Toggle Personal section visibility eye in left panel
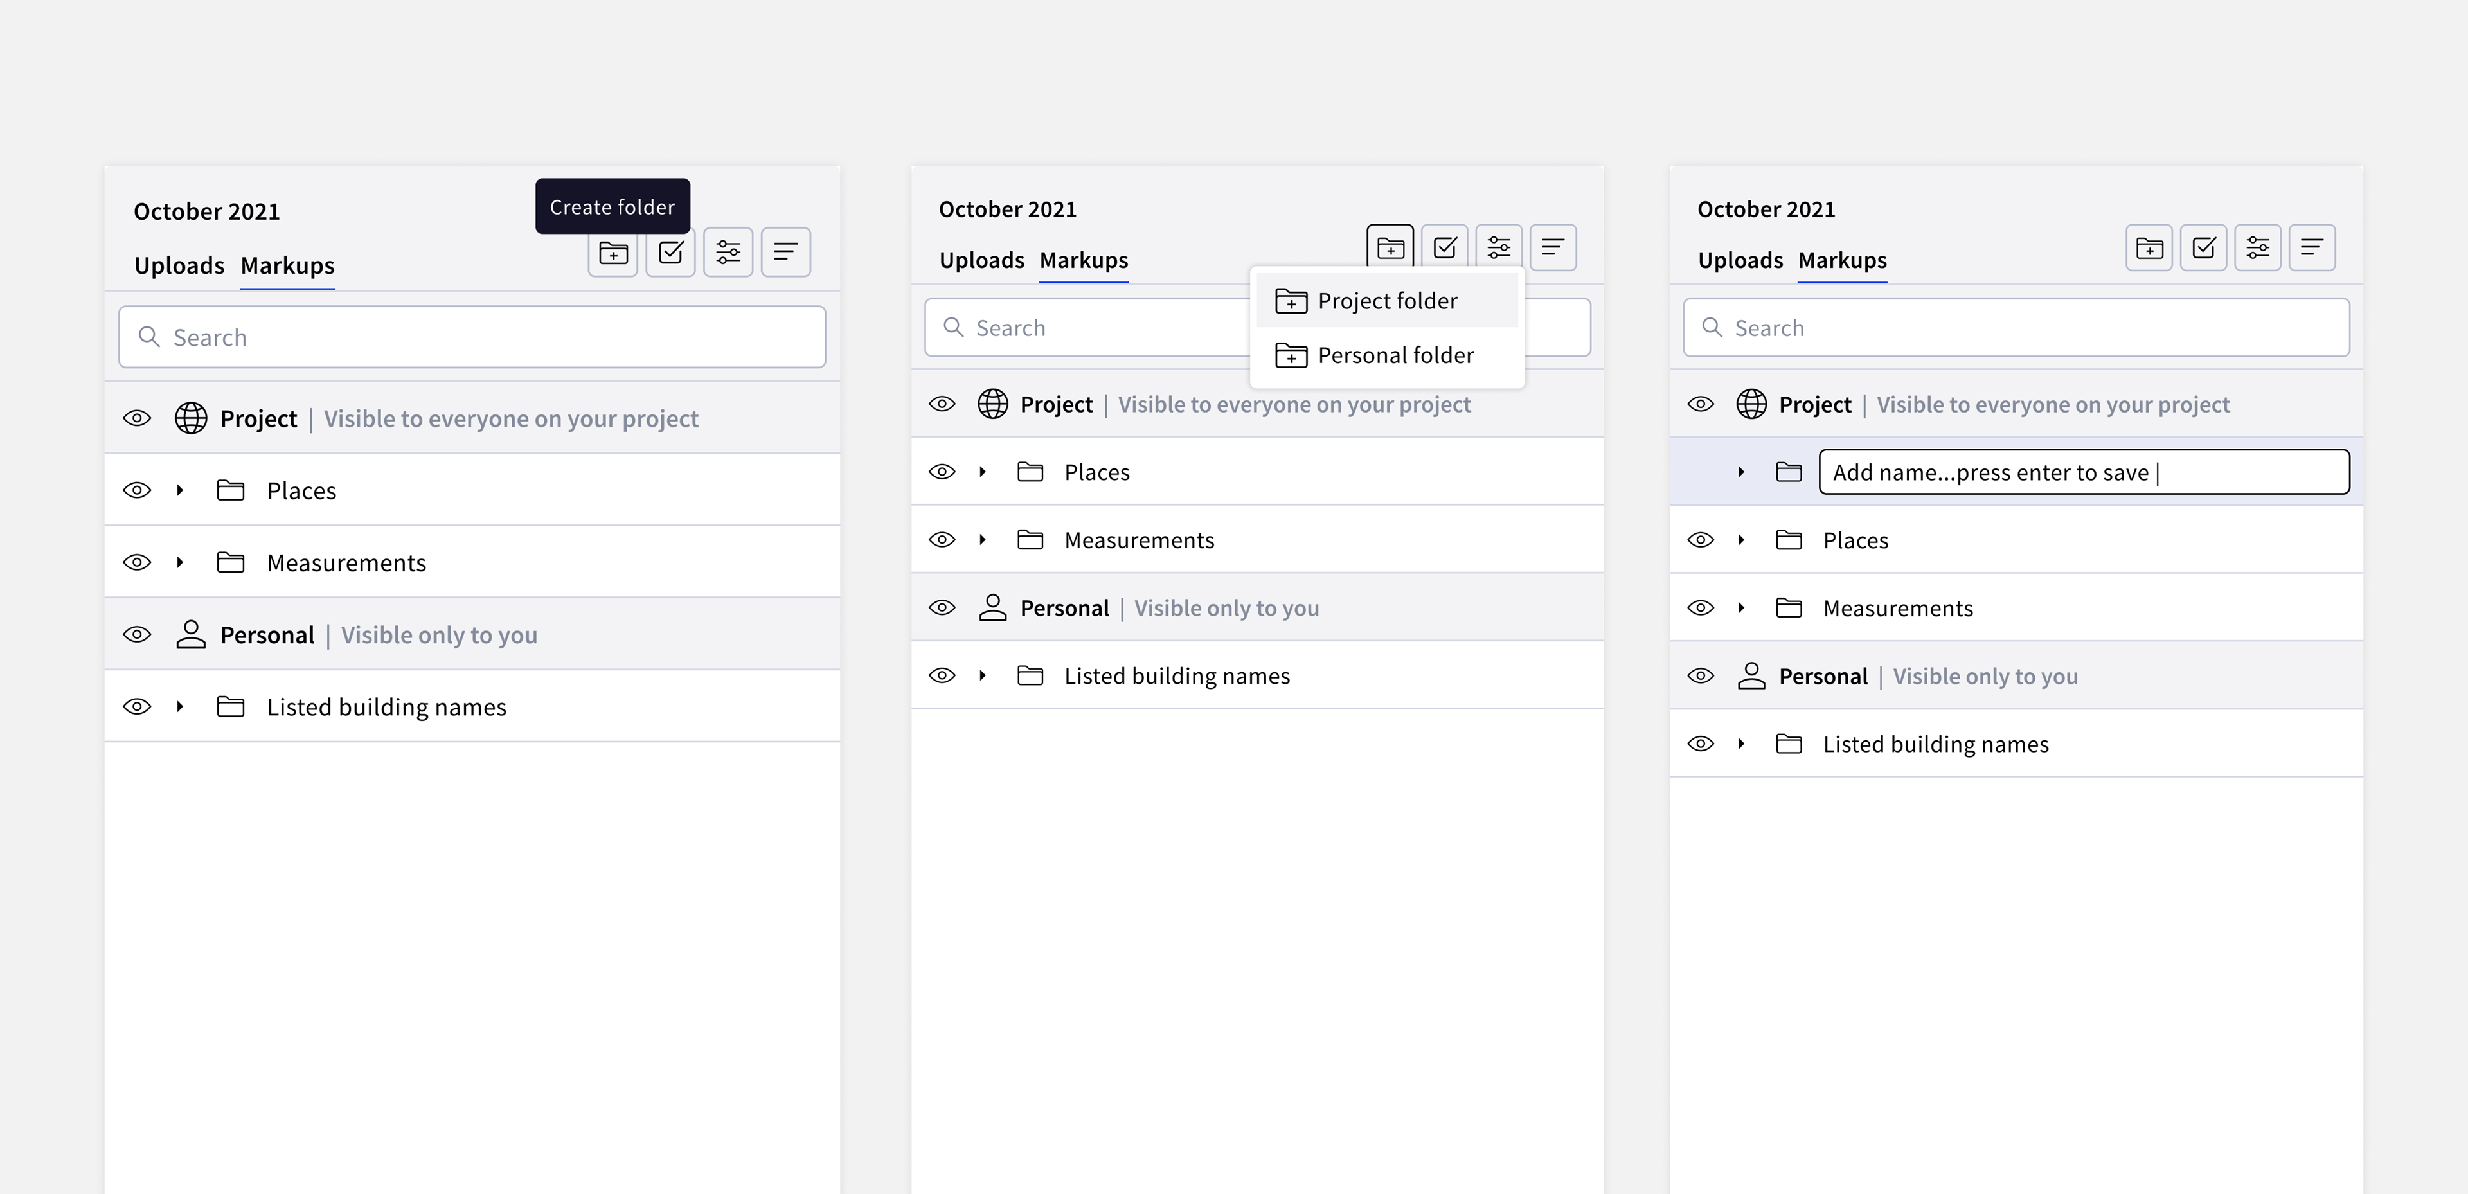The height and width of the screenshot is (1194, 2468). point(137,634)
